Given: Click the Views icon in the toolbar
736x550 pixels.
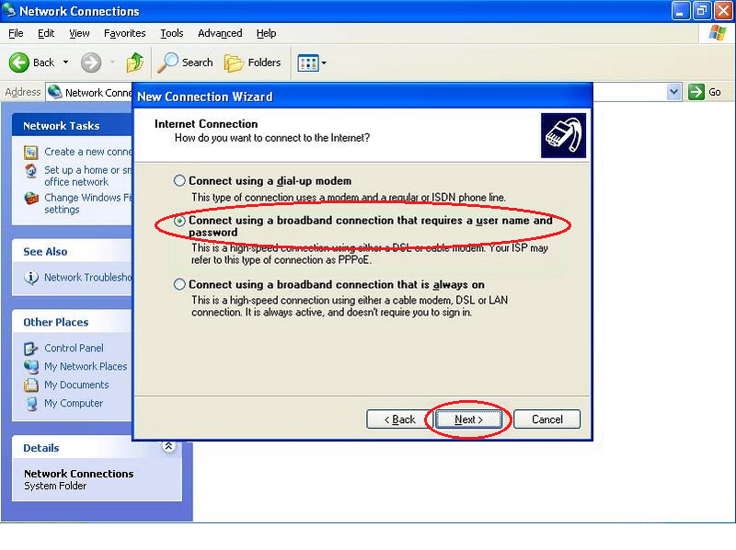Looking at the screenshot, I should coord(308,63).
